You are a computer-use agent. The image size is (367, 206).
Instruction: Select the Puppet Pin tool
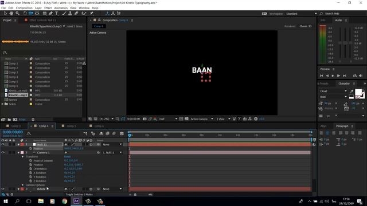tap(92, 14)
